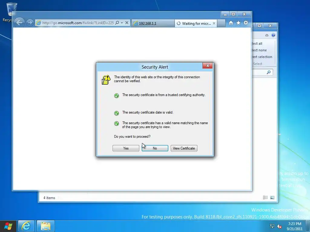Choose No in the Security Alert dialog
This screenshot has height=232, width=310.
(x=155, y=148)
